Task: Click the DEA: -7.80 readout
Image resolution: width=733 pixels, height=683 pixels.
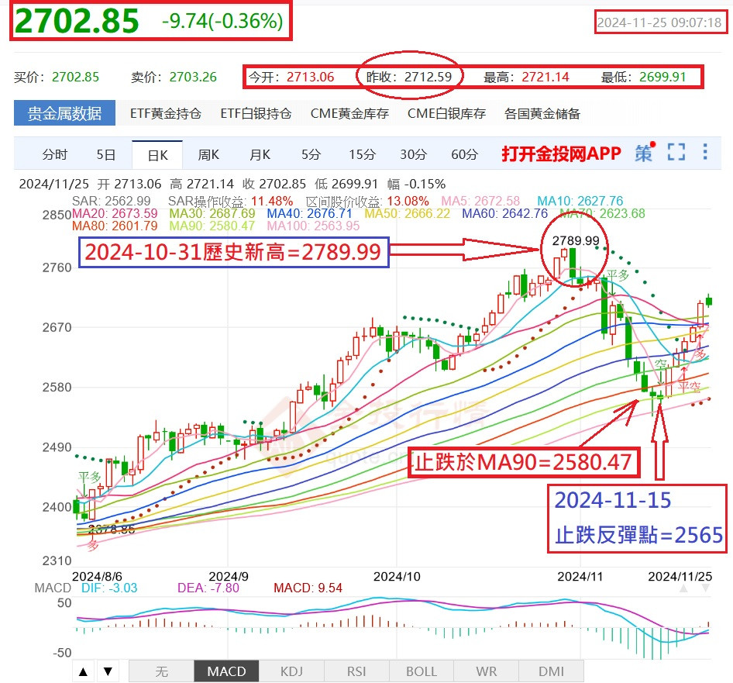Action: 208,588
